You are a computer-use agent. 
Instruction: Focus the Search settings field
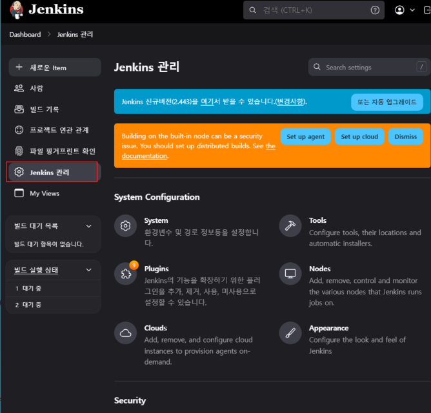[x=369, y=67]
